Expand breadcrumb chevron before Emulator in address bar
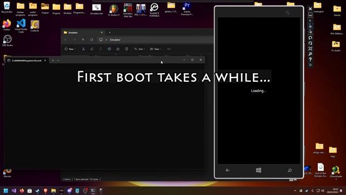Image resolution: width=346 pixels, height=195 pixels. coord(107,40)
